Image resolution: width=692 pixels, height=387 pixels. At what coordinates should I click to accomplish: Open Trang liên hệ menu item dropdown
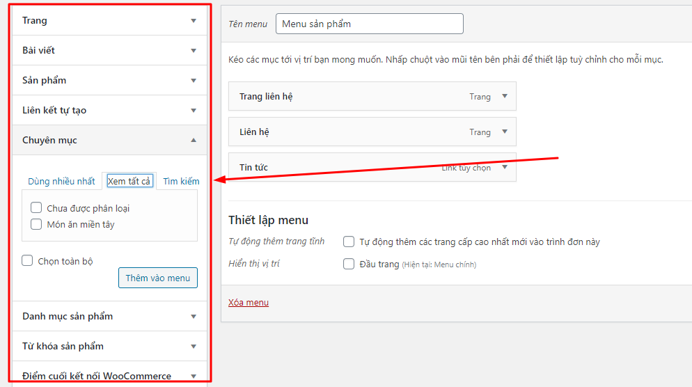[x=505, y=97]
